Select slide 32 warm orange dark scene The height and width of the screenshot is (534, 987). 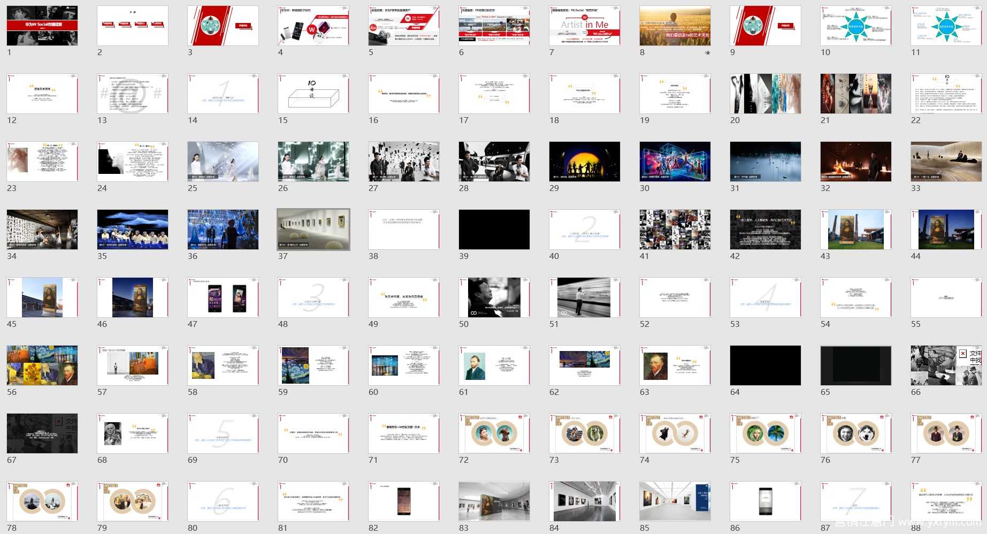pos(856,162)
